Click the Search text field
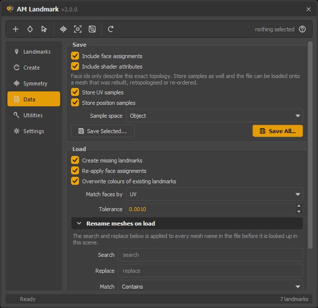 pos(210,255)
